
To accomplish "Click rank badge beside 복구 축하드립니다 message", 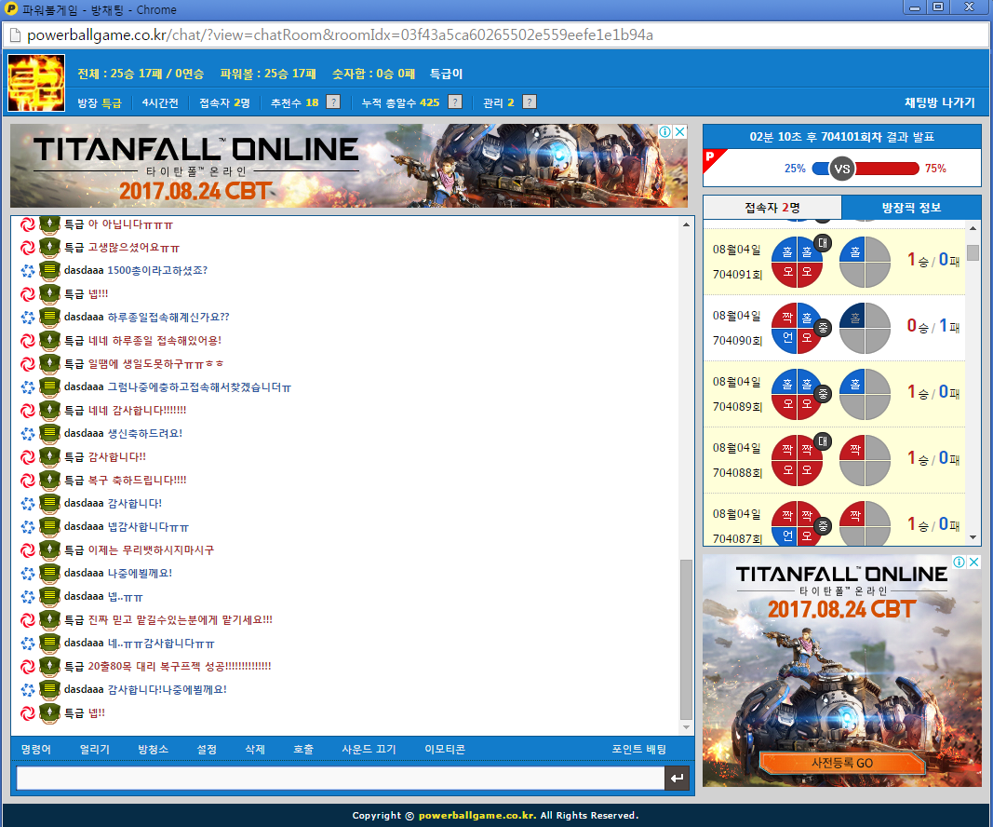I will [x=49, y=480].
